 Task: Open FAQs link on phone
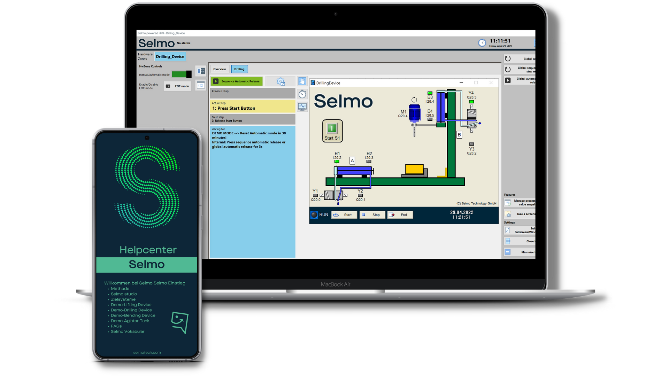pos(116,326)
